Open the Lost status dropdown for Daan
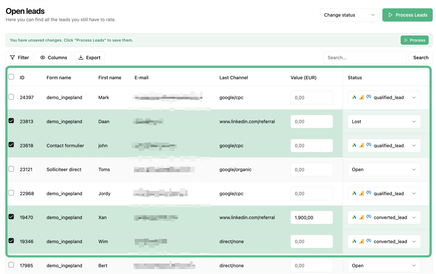The width and height of the screenshot is (436, 274). (384, 122)
